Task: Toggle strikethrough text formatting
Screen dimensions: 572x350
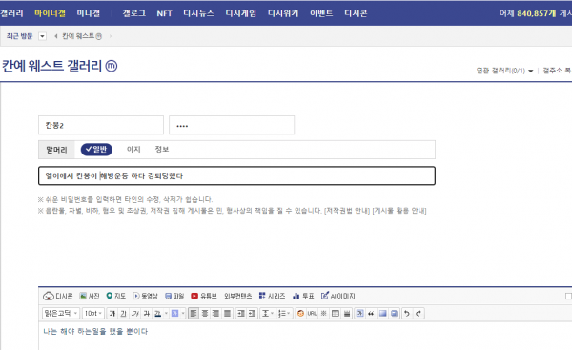Action: click(146, 314)
